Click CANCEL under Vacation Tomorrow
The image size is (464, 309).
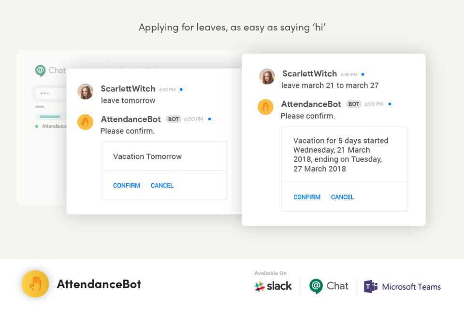tap(162, 185)
